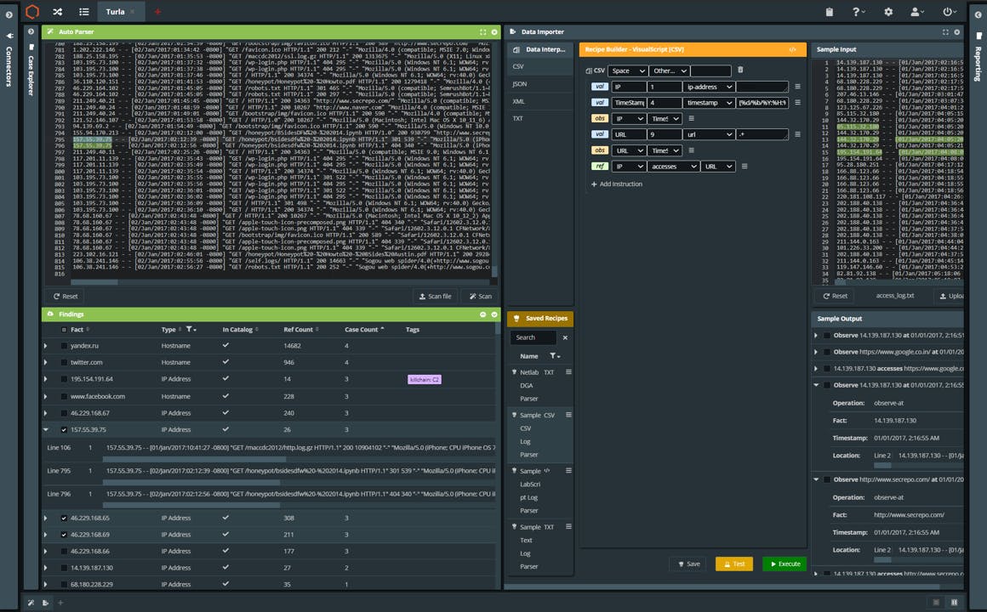The height and width of the screenshot is (612, 987).
Task: Open the list view icon in top bar
Action: pyautogui.click(x=83, y=12)
